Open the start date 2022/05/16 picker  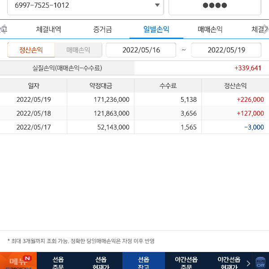point(141,50)
